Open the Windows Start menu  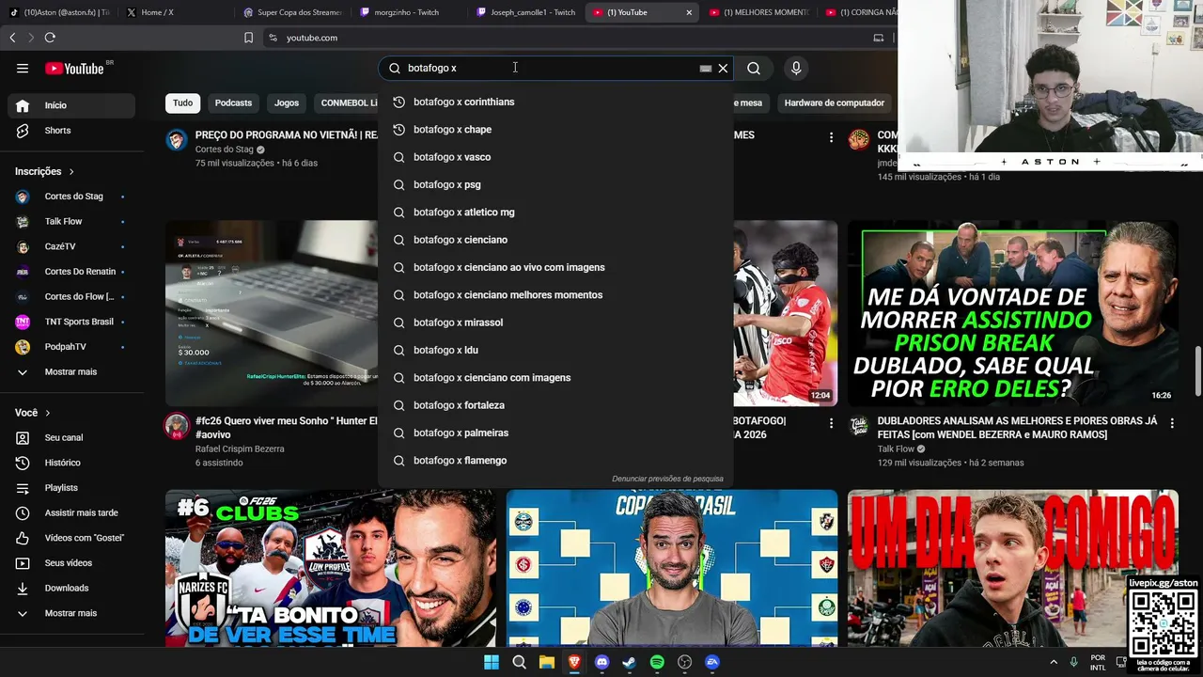coord(492,662)
